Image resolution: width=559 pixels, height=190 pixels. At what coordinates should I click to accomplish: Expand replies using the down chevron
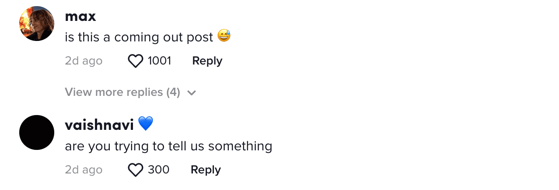tap(192, 93)
